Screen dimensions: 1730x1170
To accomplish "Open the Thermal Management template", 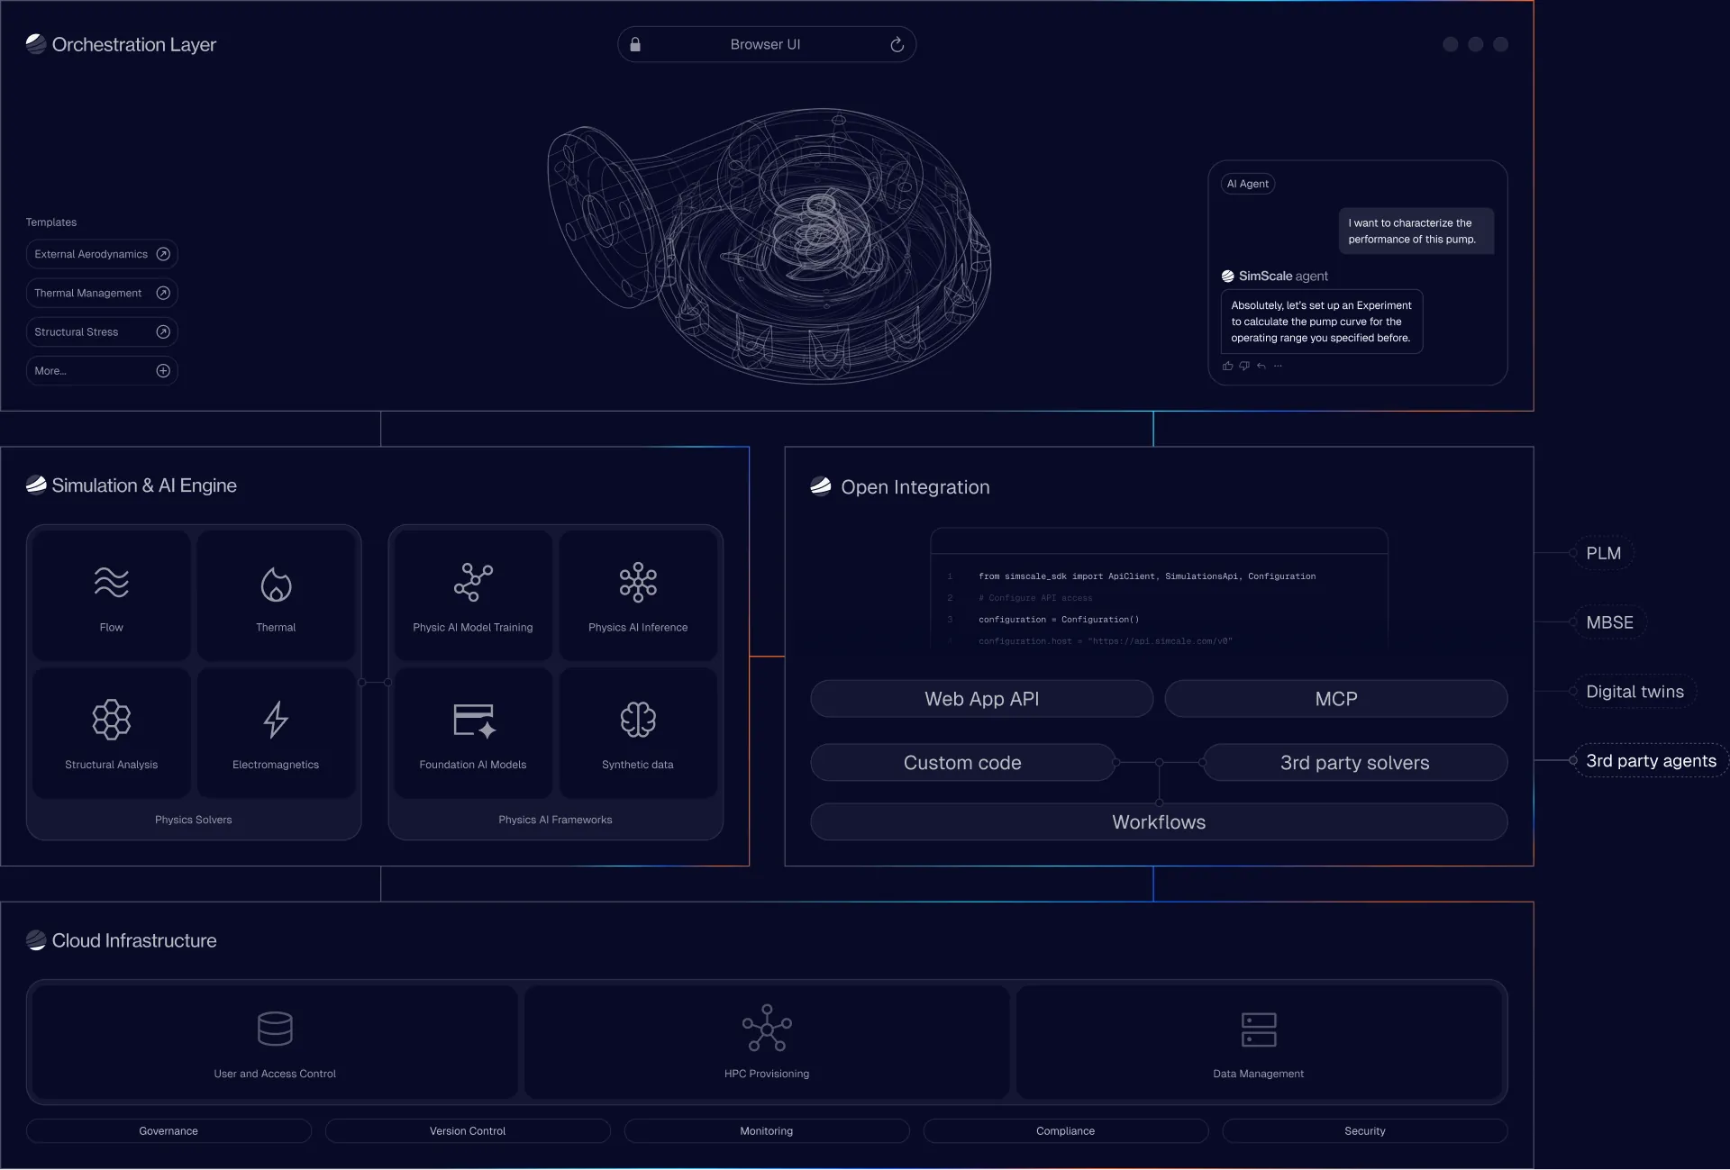I will (102, 293).
